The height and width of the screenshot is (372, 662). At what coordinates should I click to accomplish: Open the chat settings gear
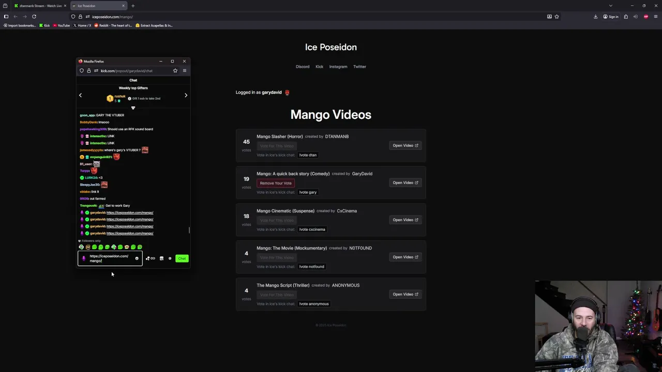[x=170, y=258]
